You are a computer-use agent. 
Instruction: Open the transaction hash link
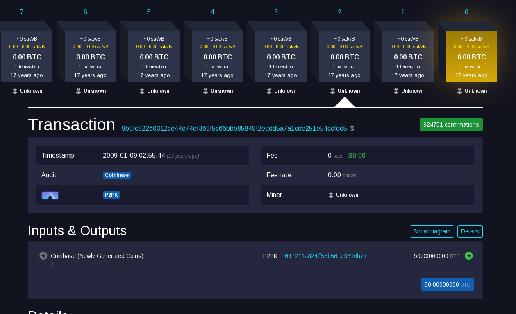point(234,128)
